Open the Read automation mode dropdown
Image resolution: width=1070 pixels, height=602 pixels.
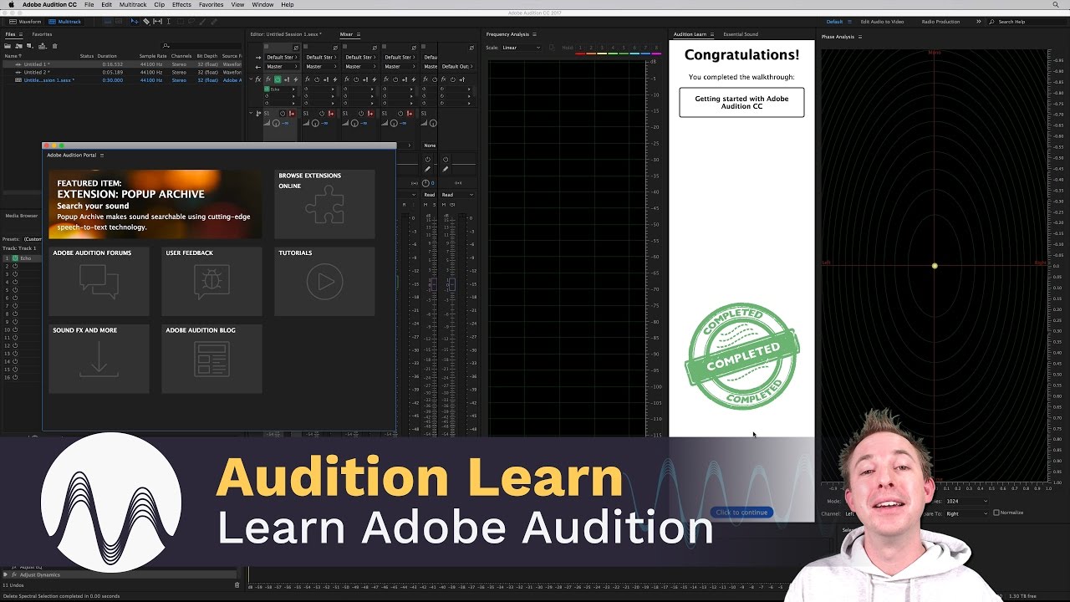point(457,195)
